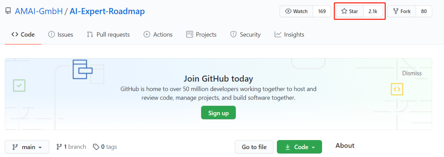
Task: Select the Code tab
Action: coord(23,35)
